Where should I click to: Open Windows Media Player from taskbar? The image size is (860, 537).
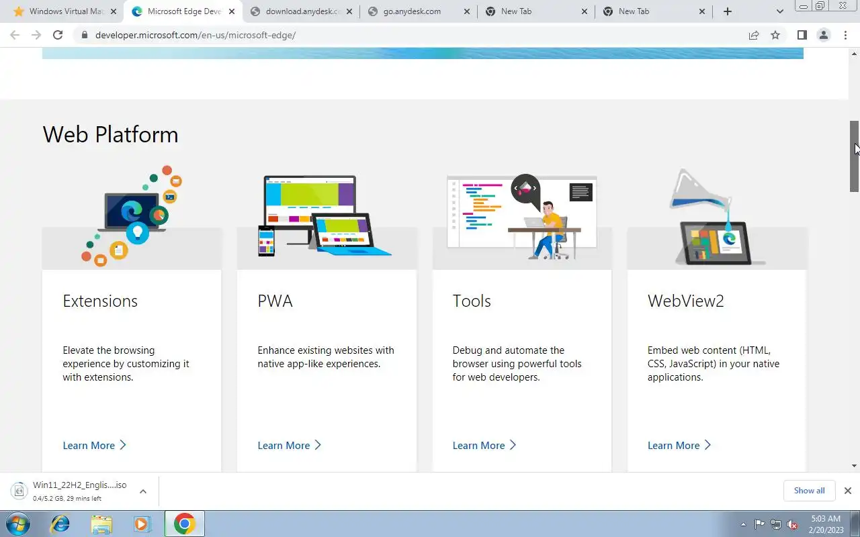coord(142,524)
